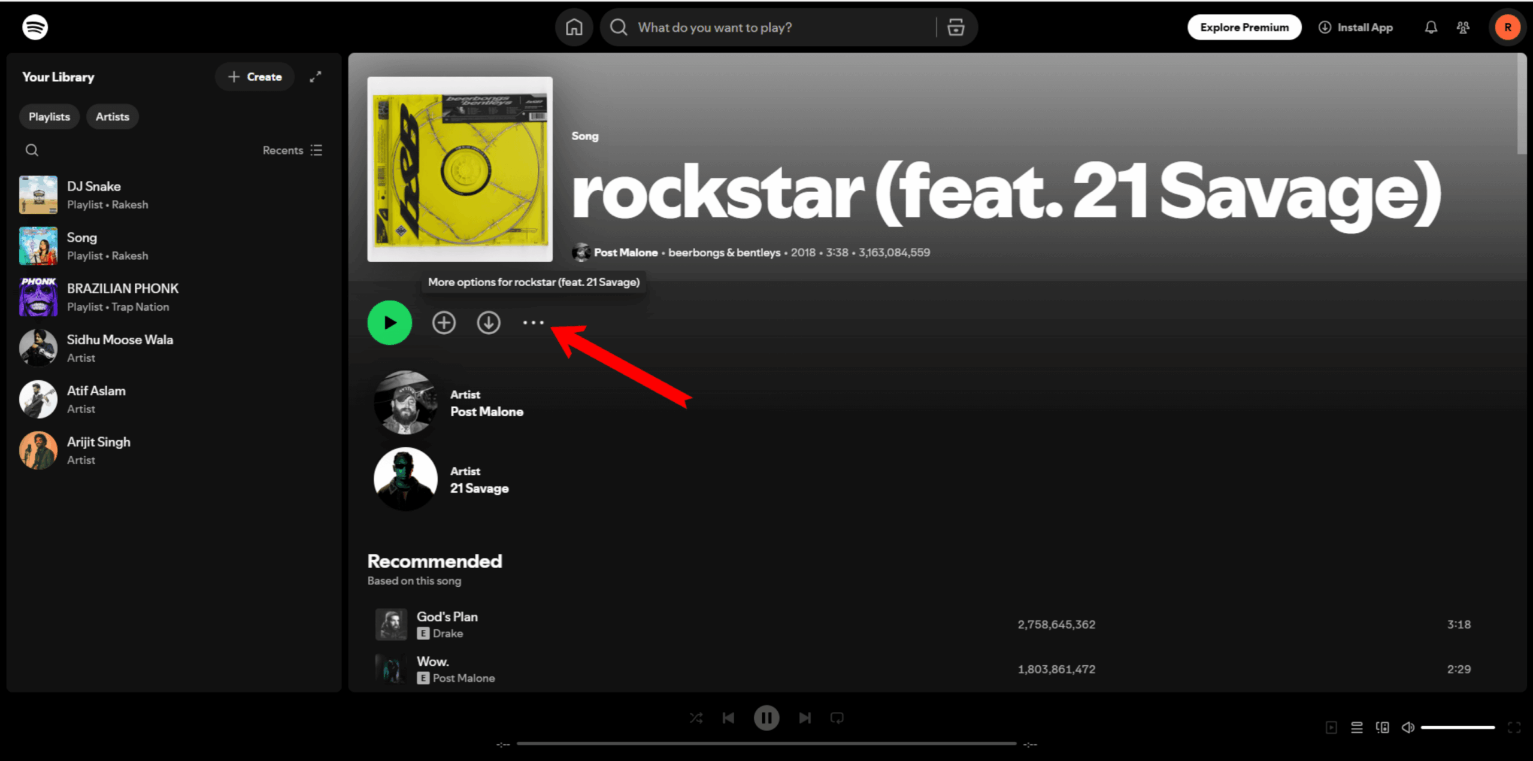Open the play queue
This screenshot has width=1533, height=761.
1357,727
